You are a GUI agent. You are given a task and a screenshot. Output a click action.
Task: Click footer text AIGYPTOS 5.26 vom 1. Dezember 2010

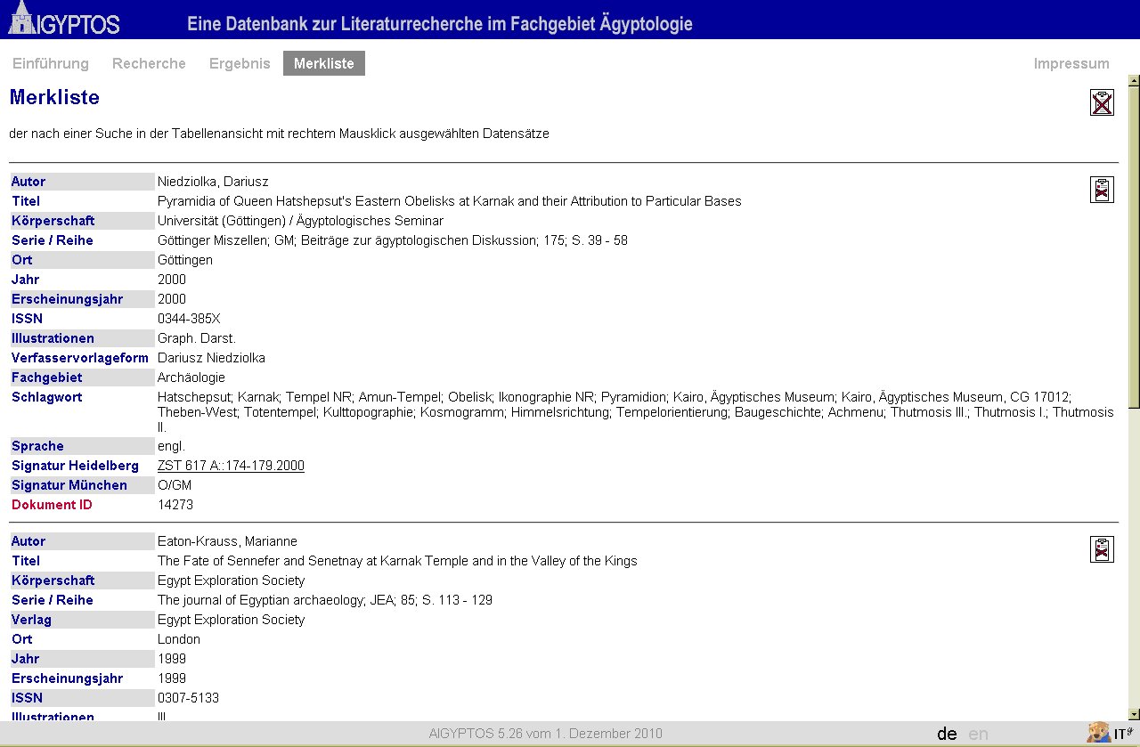point(545,734)
